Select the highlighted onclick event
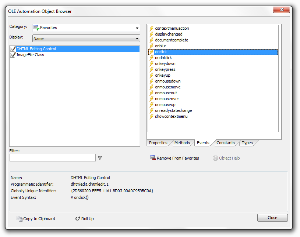The height and width of the screenshot is (237, 300). point(213,52)
